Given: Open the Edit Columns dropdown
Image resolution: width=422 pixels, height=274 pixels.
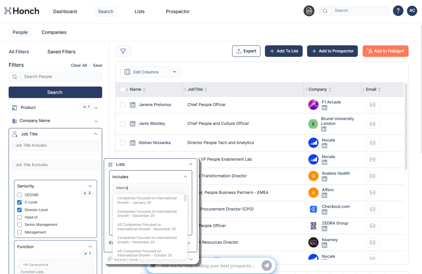Looking at the screenshot, I should tap(150, 72).
